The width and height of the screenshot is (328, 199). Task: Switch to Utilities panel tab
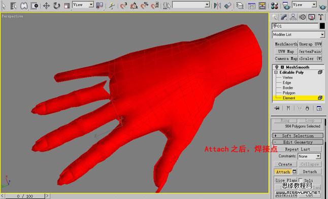pyautogui.click(x=321, y=17)
